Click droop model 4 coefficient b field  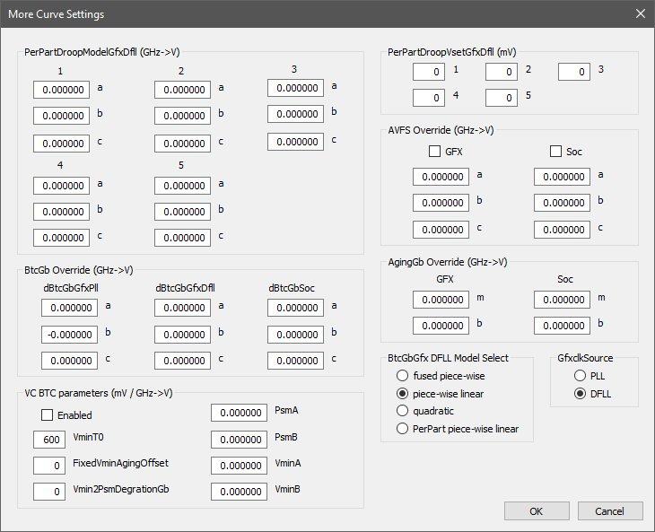pos(61,212)
